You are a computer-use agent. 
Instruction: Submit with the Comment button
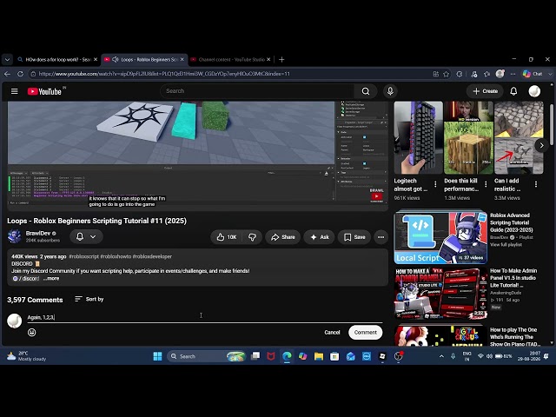click(x=365, y=332)
